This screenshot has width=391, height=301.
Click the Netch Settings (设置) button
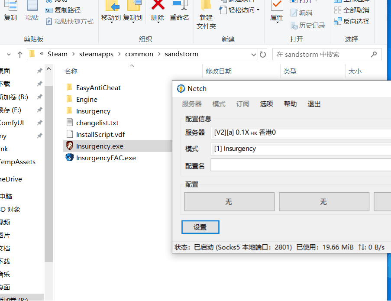(x=200, y=227)
